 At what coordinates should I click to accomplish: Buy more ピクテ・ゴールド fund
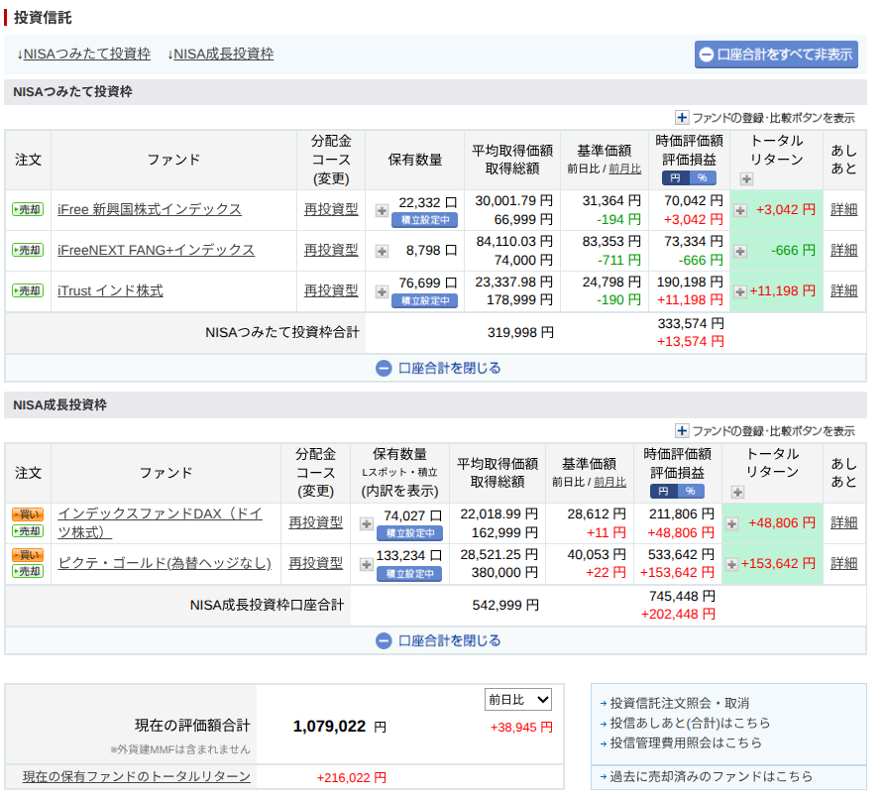pos(28,555)
